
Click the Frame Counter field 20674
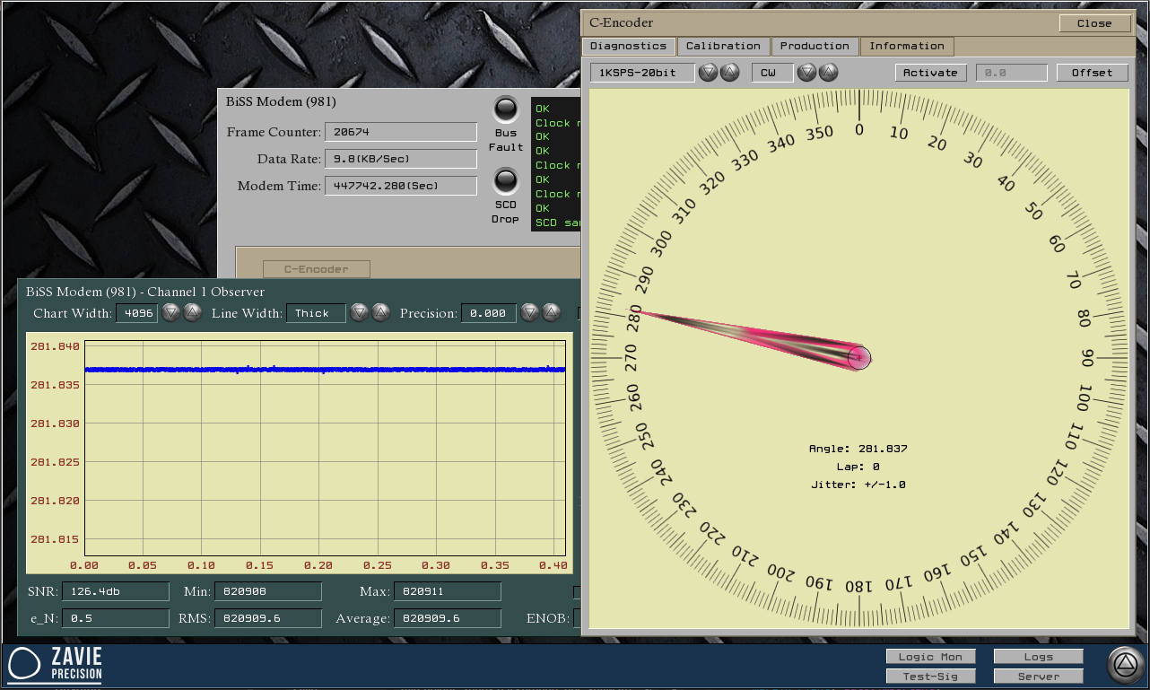[401, 132]
